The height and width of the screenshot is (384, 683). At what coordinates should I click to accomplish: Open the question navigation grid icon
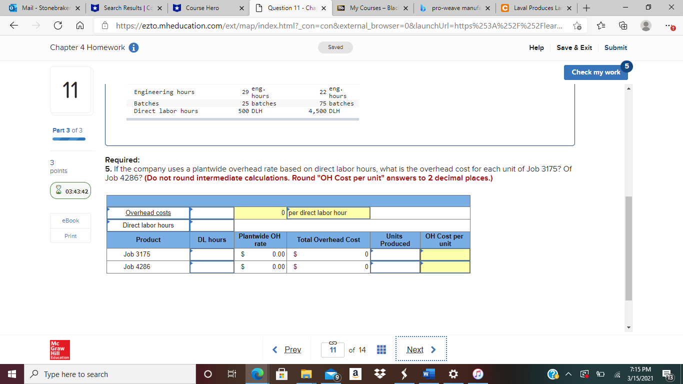point(381,349)
